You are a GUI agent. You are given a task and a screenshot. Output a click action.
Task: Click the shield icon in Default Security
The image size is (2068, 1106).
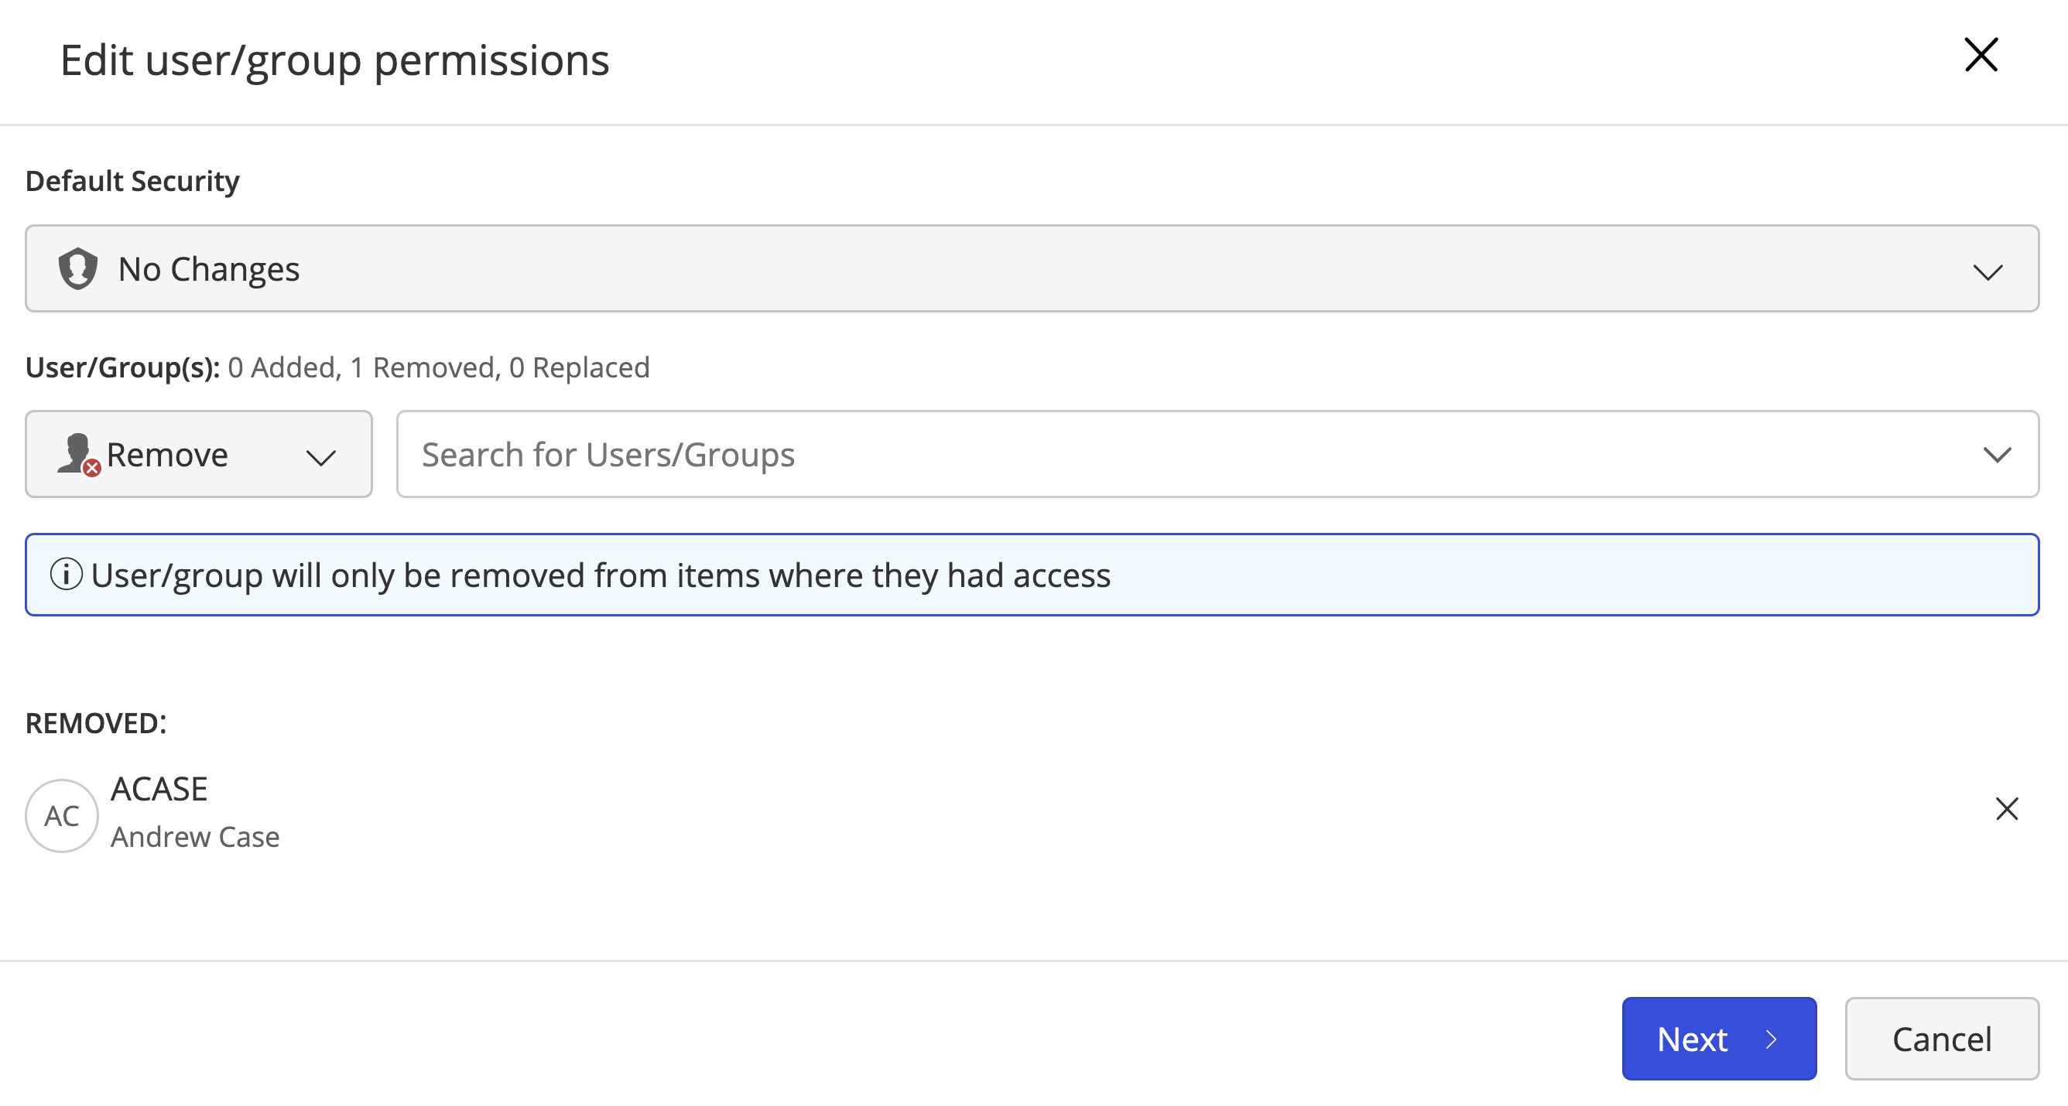[78, 268]
